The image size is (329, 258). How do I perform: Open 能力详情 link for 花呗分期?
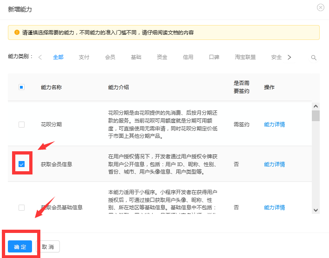click(x=274, y=124)
